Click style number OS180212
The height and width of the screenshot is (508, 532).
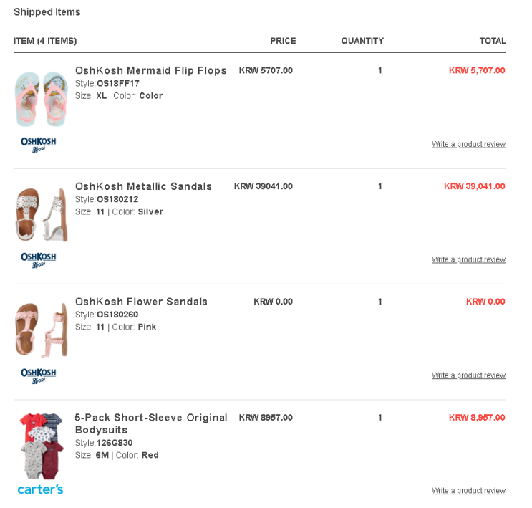pyautogui.click(x=117, y=199)
